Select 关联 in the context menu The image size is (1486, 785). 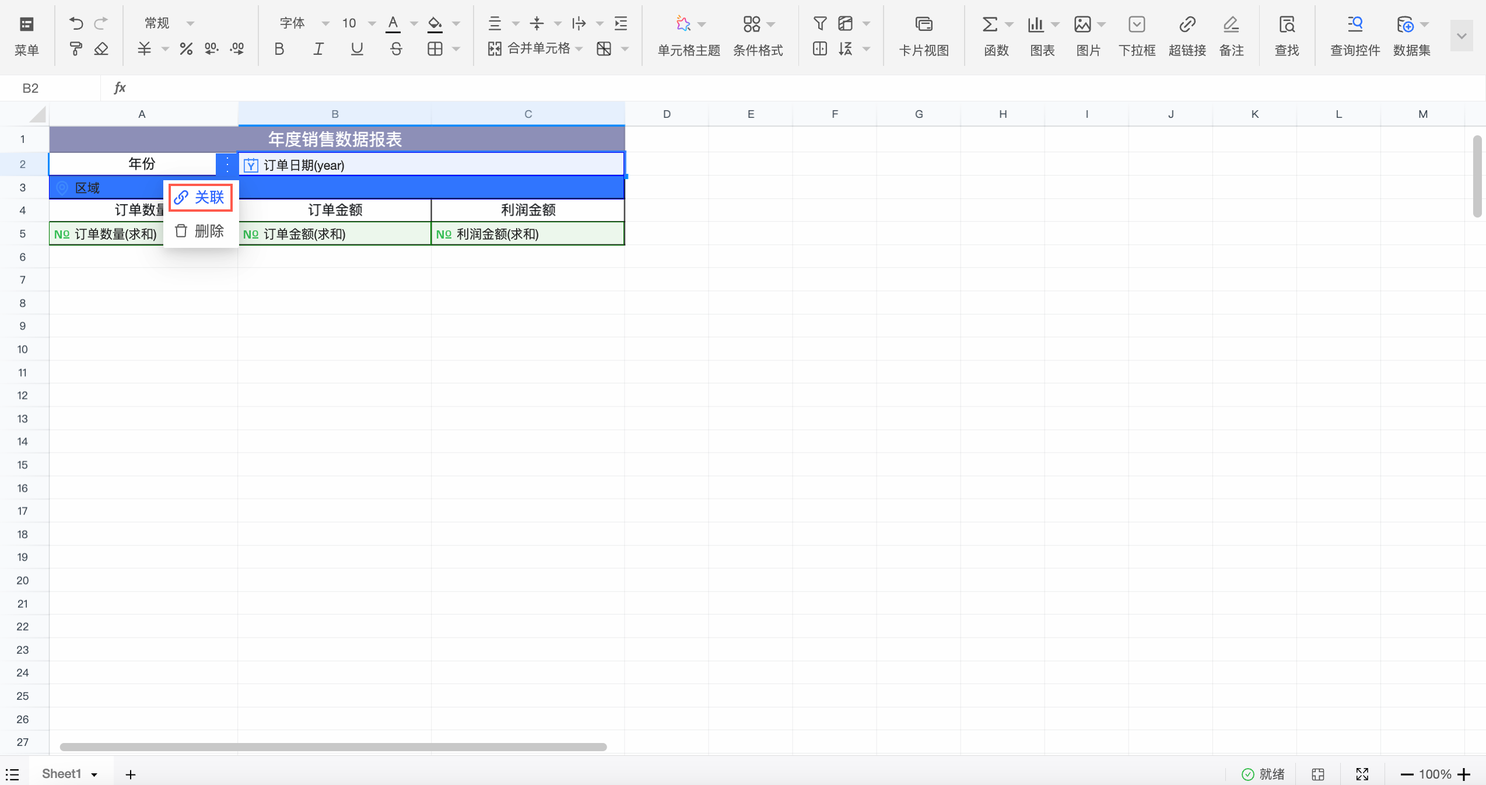point(201,197)
